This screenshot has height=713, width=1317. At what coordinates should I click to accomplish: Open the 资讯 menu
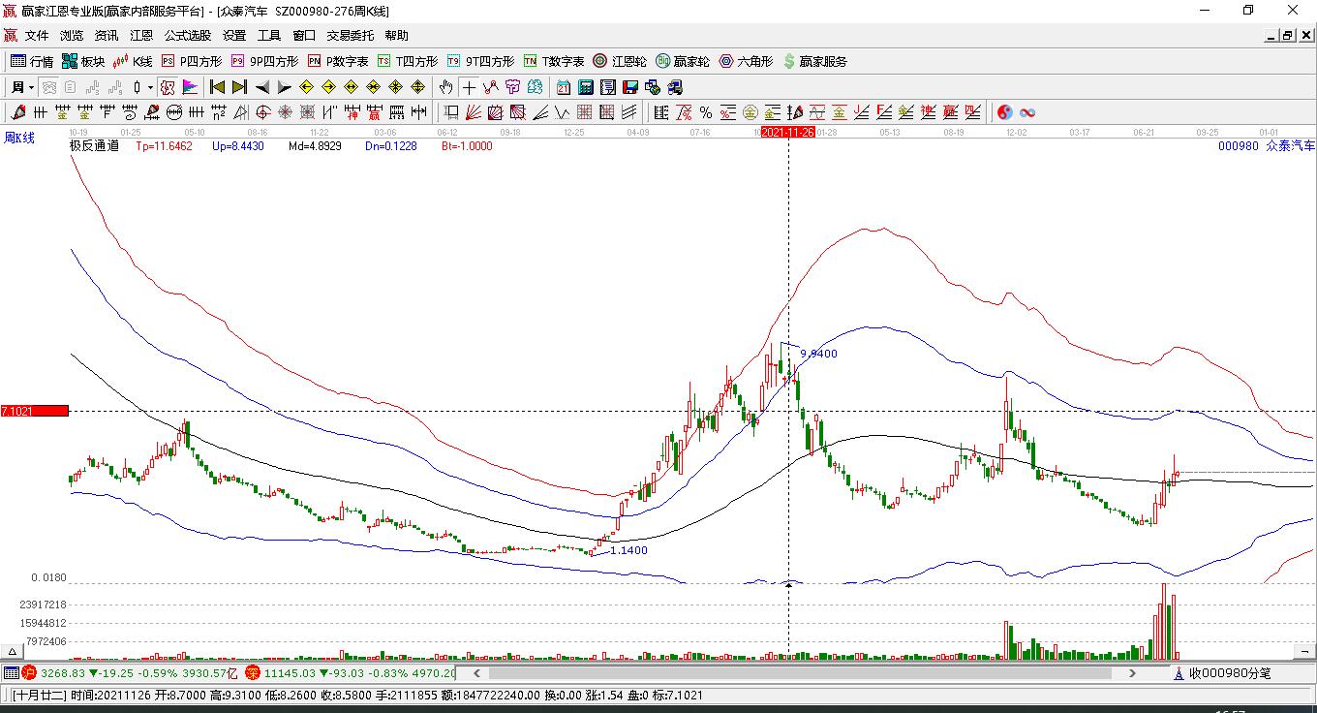tap(107, 36)
